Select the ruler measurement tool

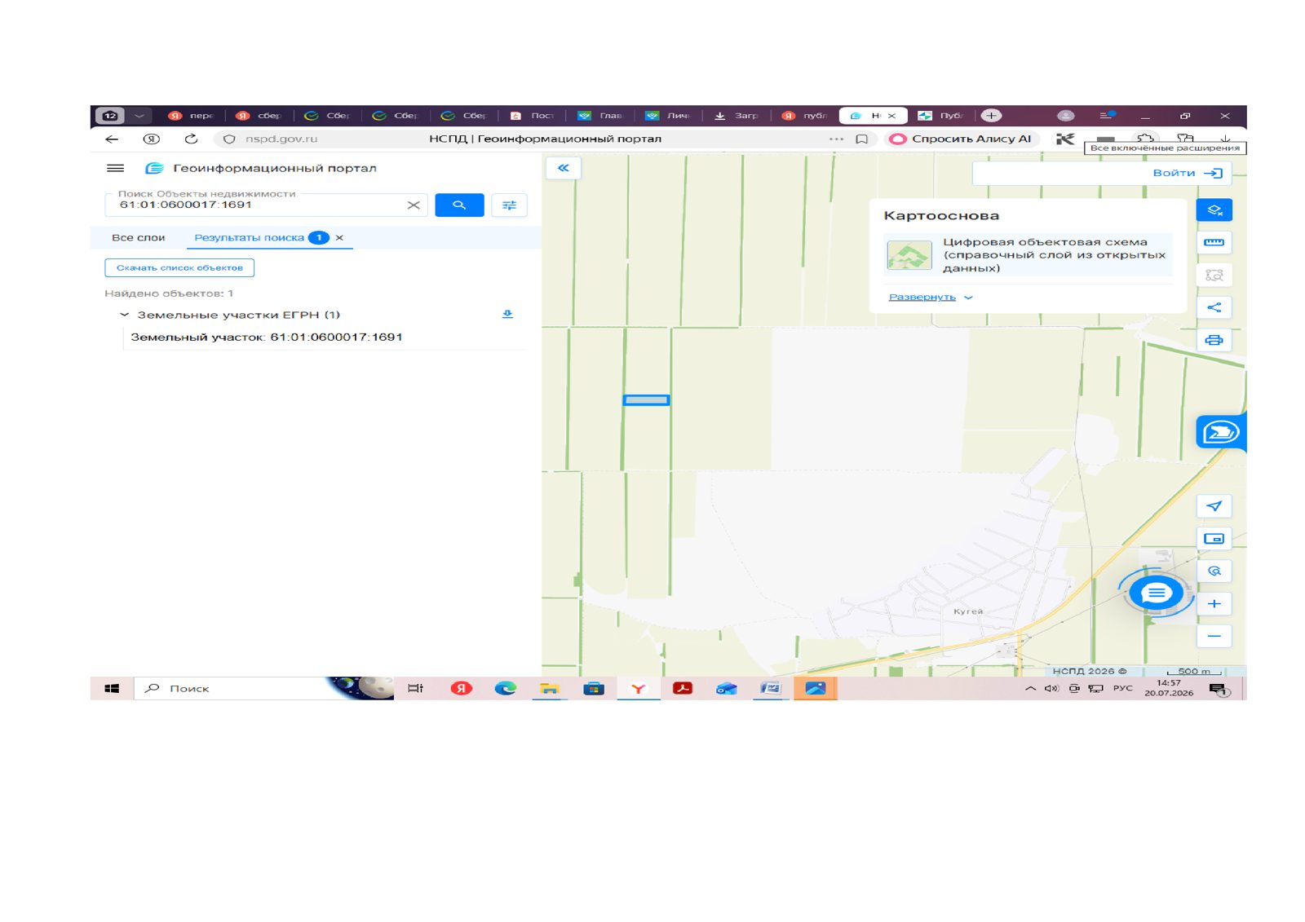1214,242
